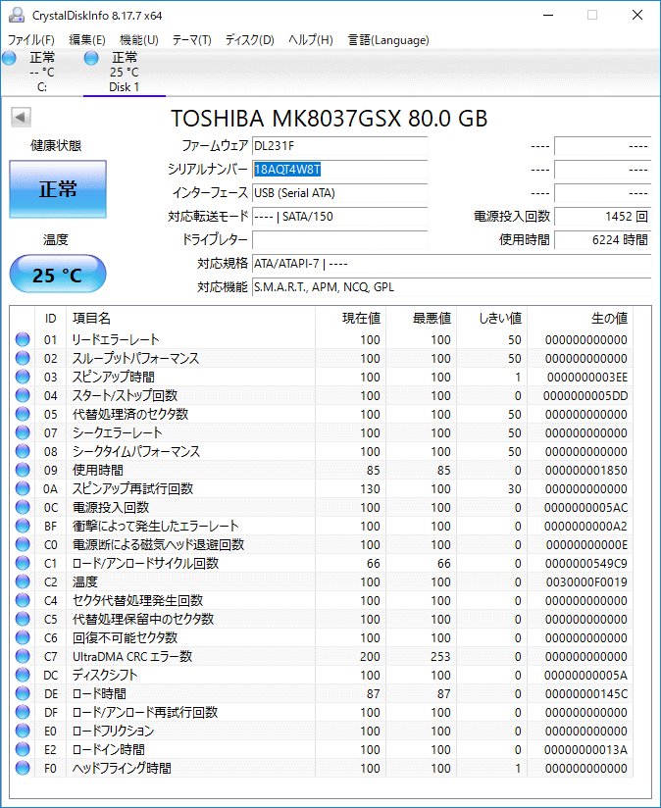Click the interface field USB (Serial ATA)

[x=340, y=193]
